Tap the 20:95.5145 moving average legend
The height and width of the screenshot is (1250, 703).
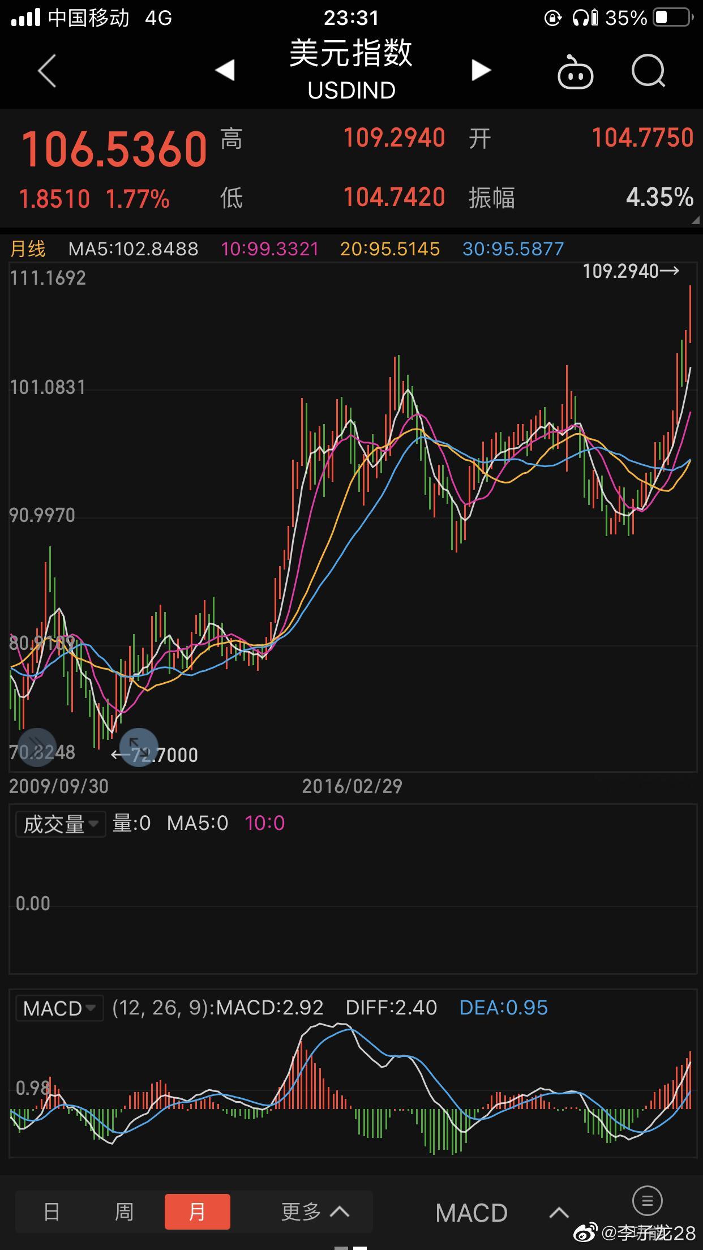coord(390,249)
